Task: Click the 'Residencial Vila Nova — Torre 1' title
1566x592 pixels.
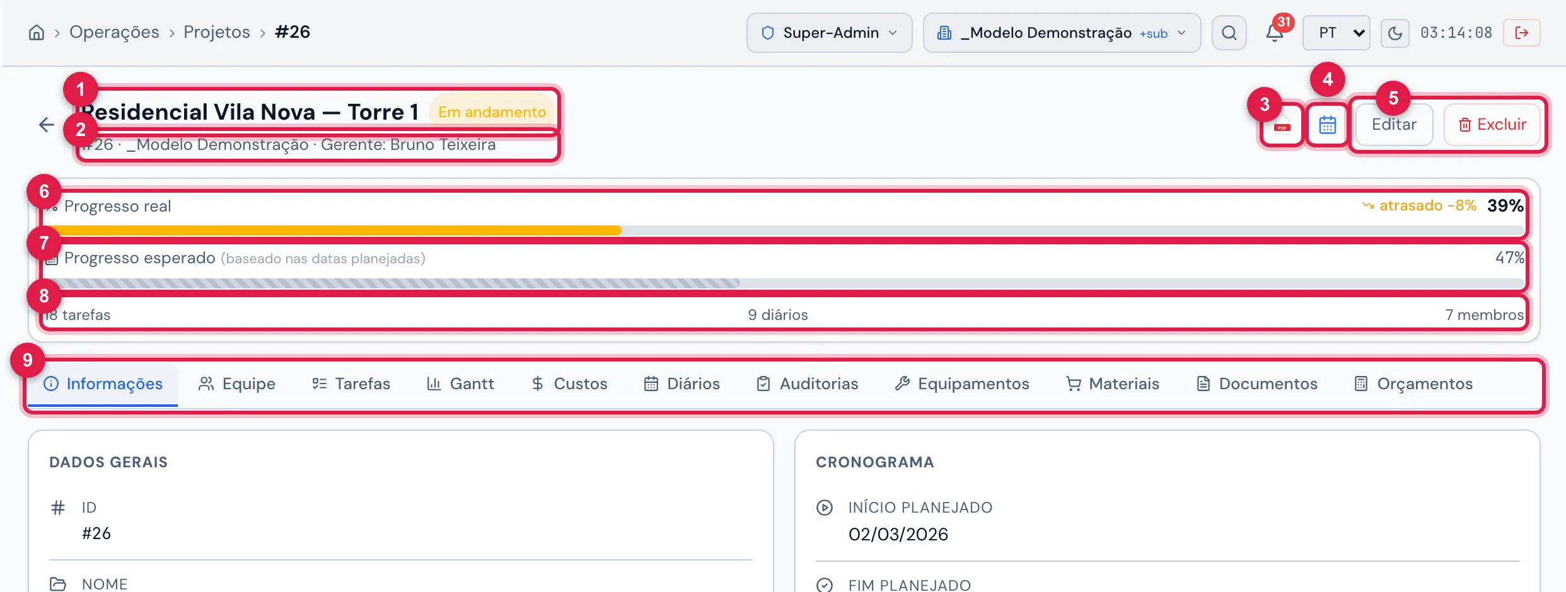Action: 250,112
